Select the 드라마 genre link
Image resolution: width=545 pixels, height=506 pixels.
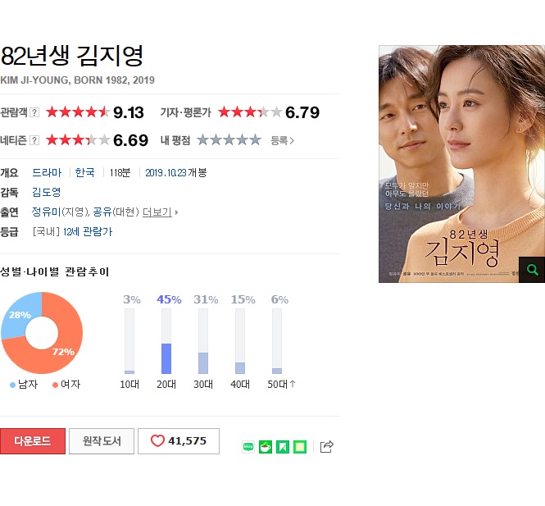coord(47,172)
